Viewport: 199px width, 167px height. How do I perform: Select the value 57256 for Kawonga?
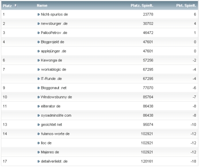148,60
